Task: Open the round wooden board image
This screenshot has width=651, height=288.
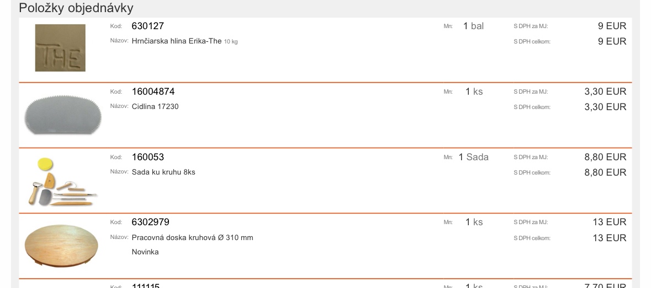Action: click(61, 246)
